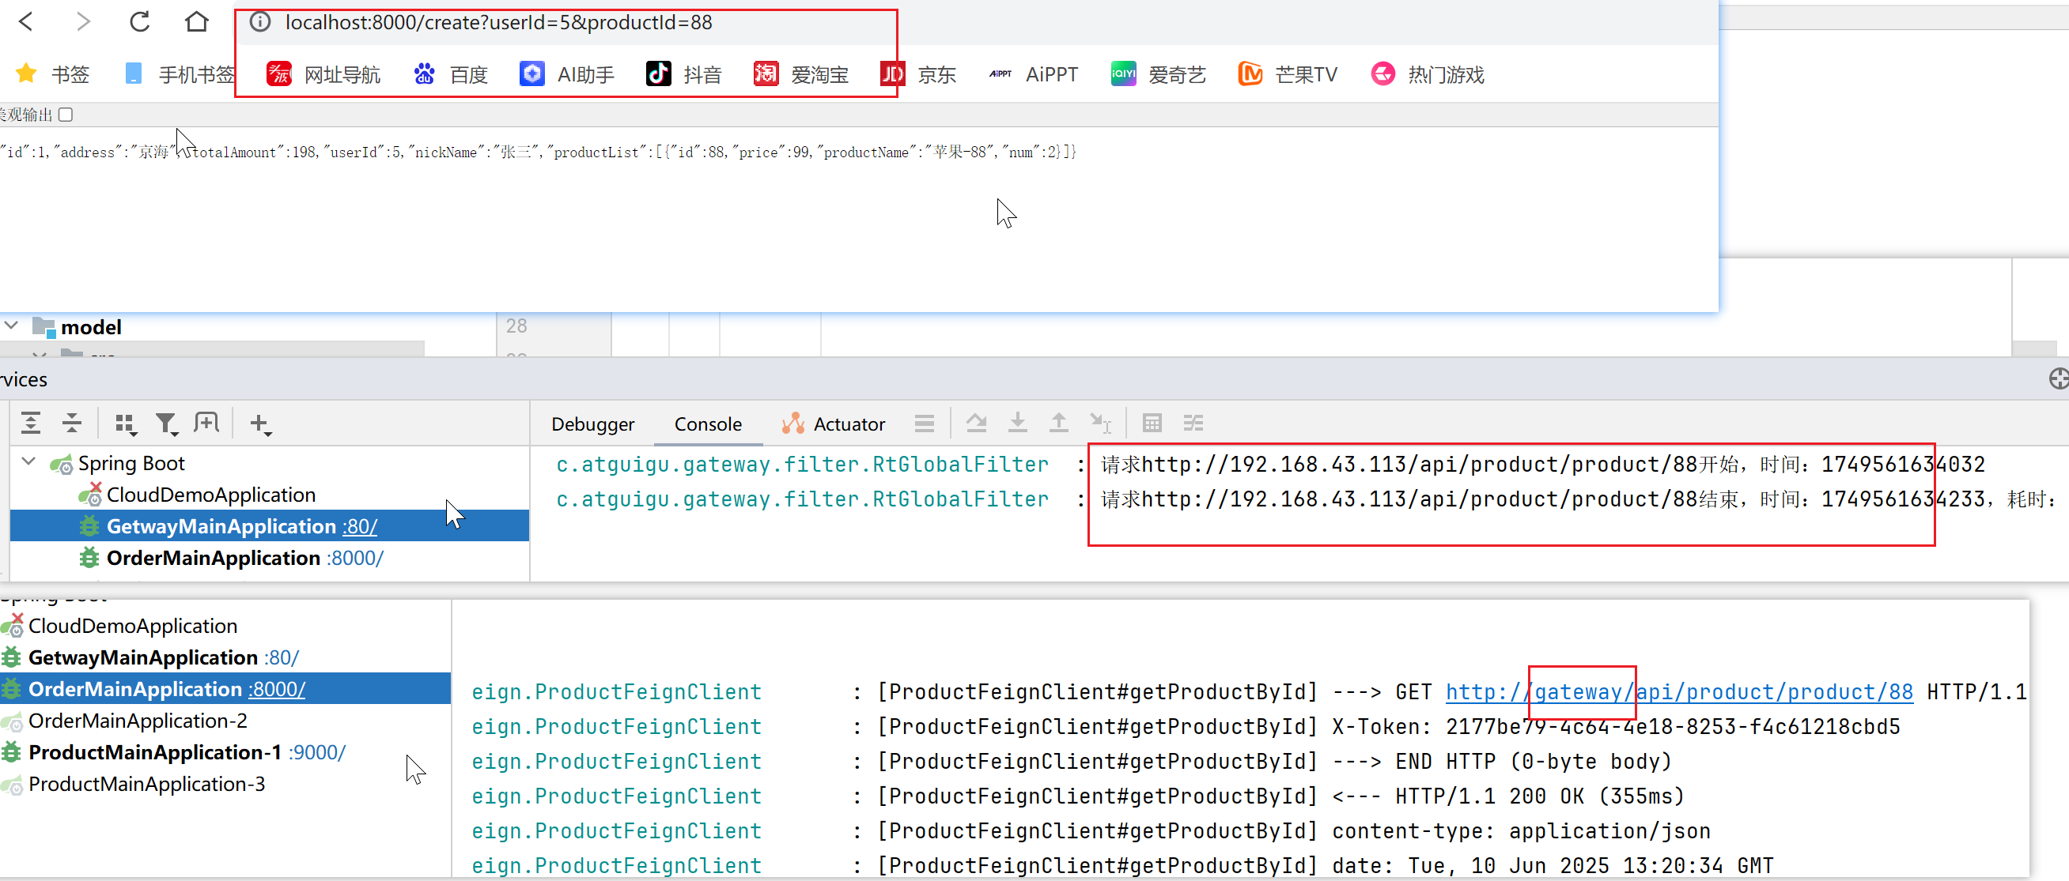Switch to the Console tab
Viewport: 2069px width, 881px height.
pyautogui.click(x=708, y=424)
